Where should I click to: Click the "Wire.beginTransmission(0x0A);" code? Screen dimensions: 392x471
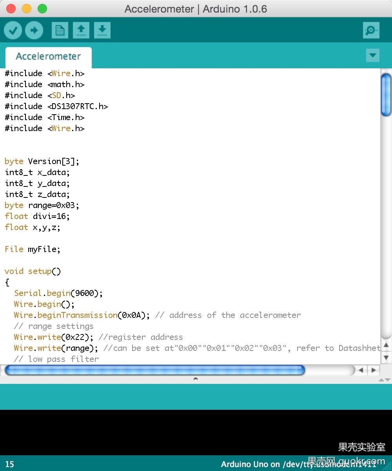(82, 315)
